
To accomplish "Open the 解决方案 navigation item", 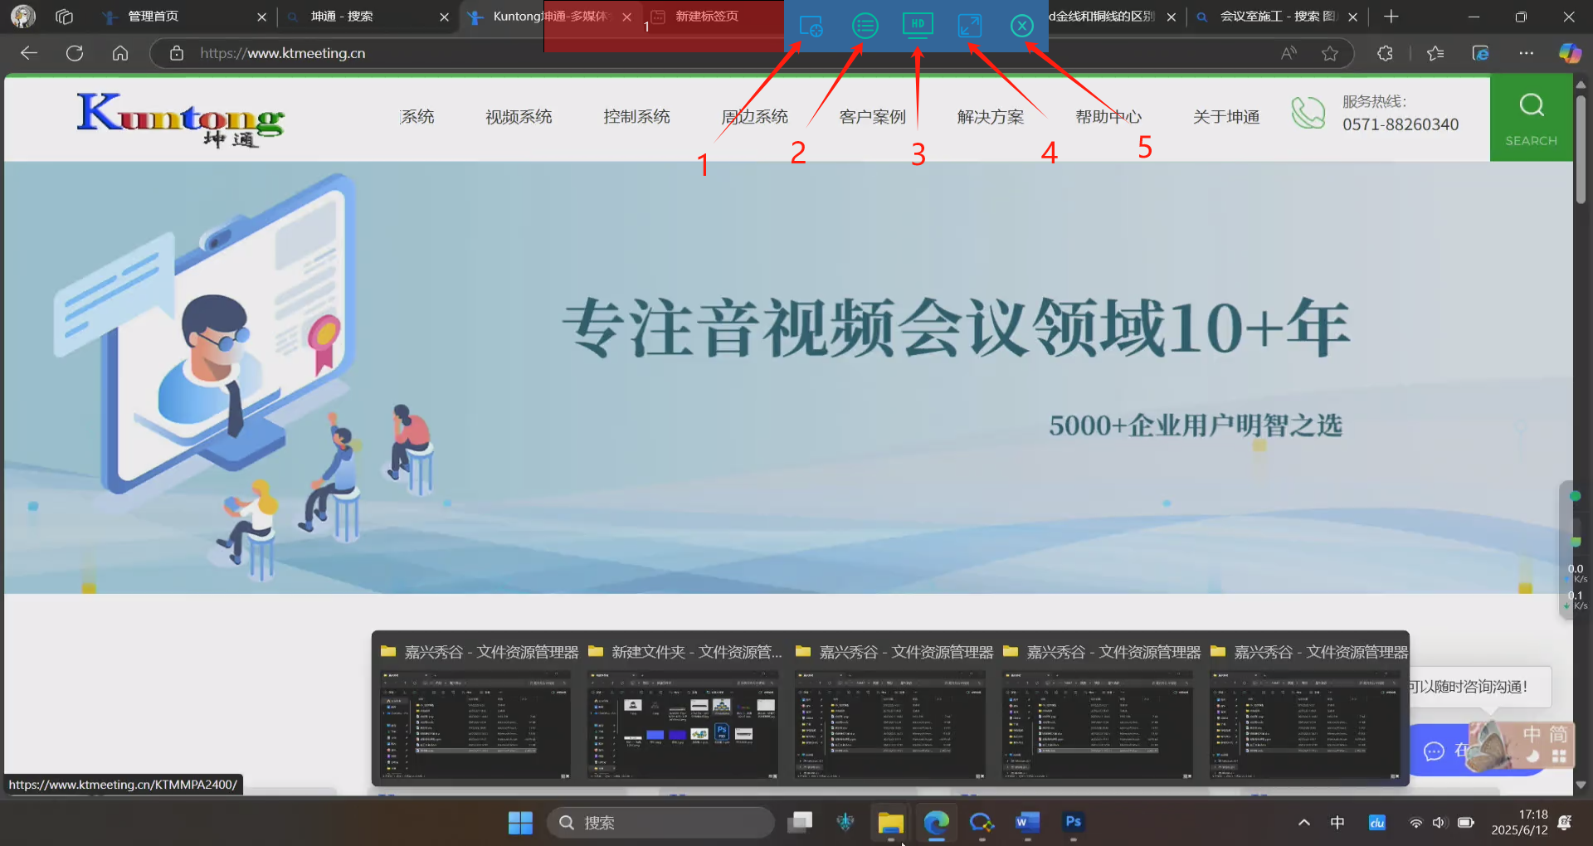I will 991,117.
